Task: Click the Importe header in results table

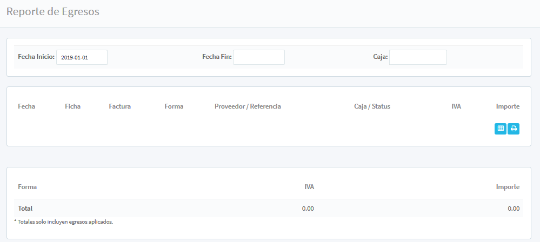Action: click(508, 106)
